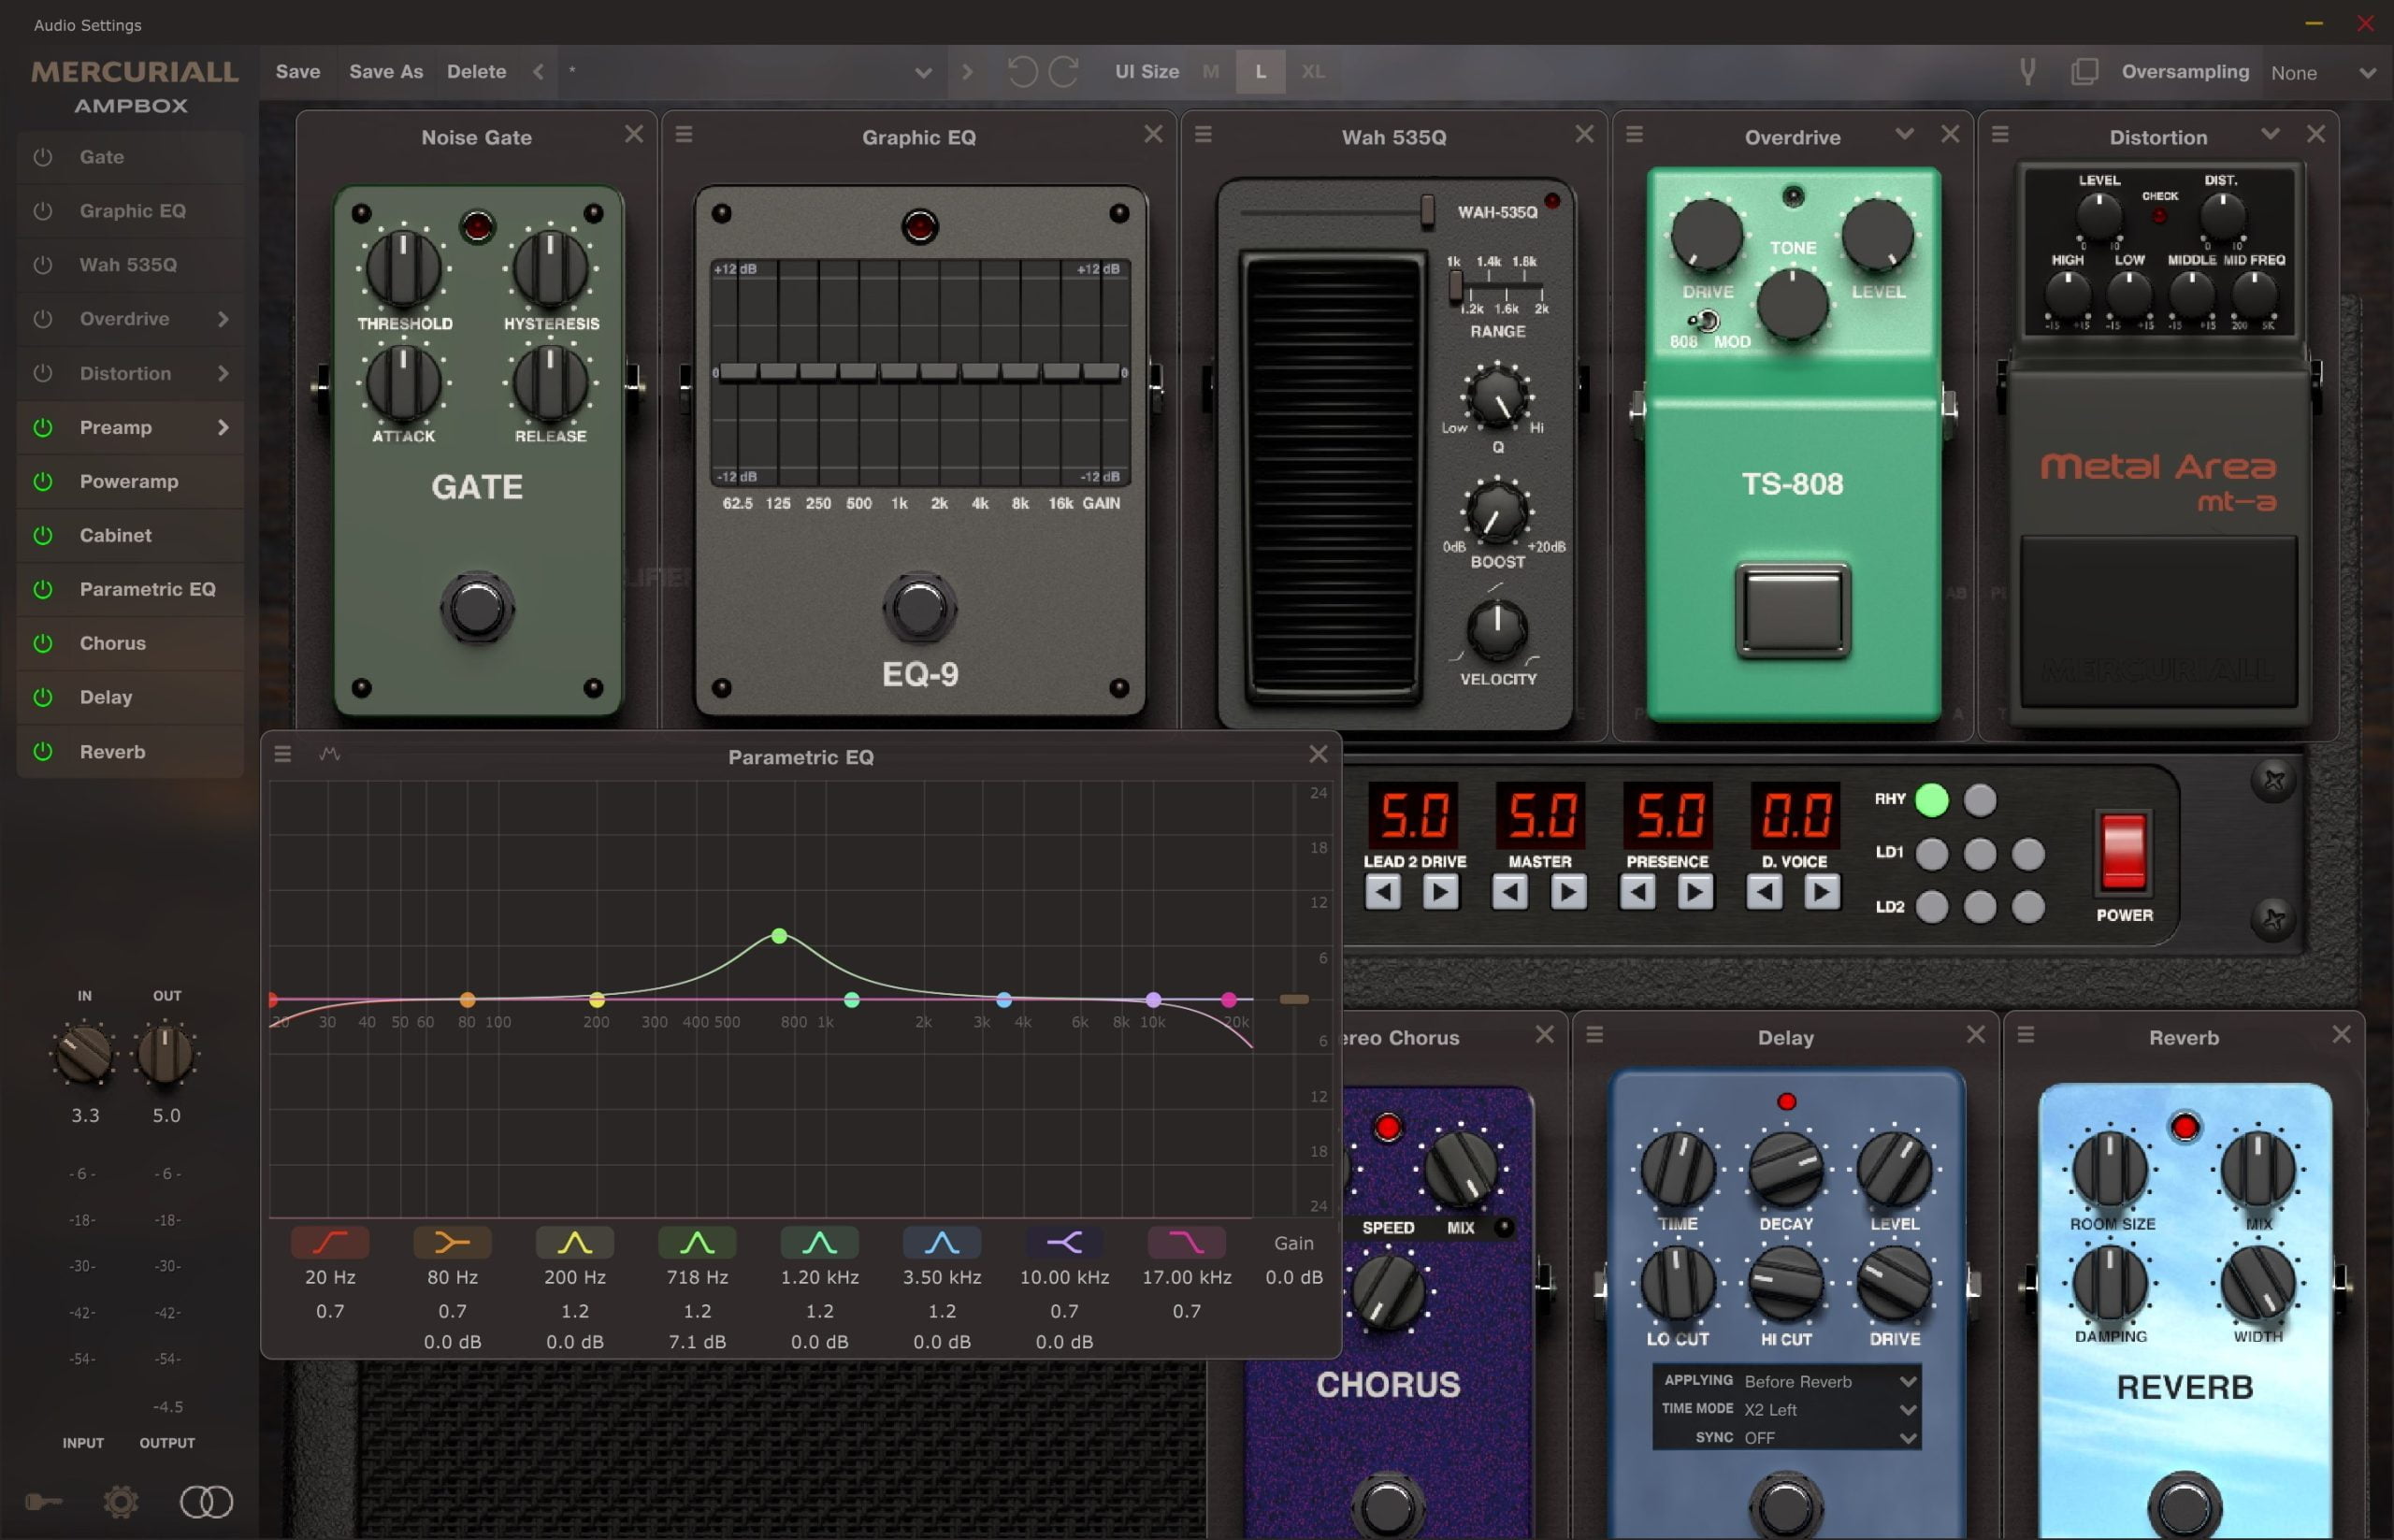Click the Save button
The height and width of the screenshot is (1540, 2394).
coord(298,72)
